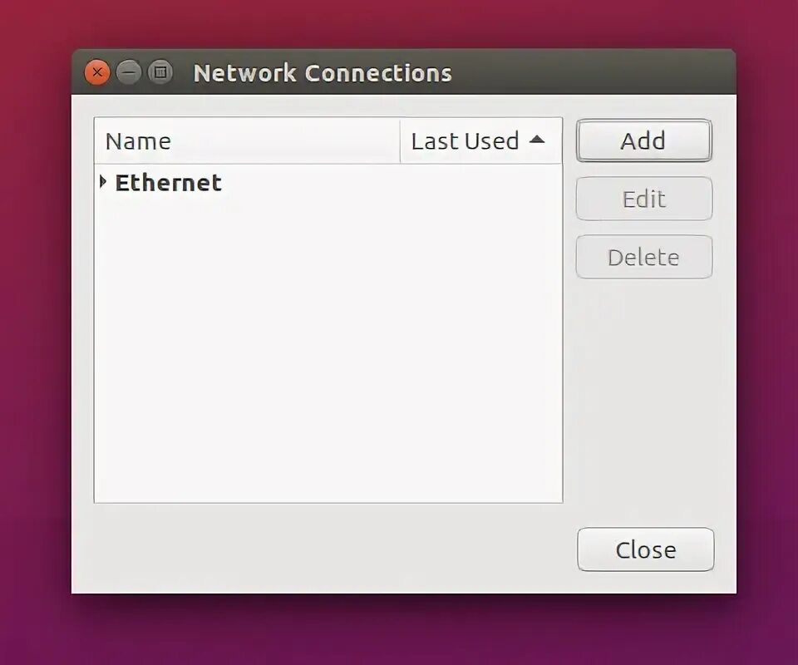Screen dimensions: 798x665
Task: Maximize the Network Connections window
Action: [160, 72]
